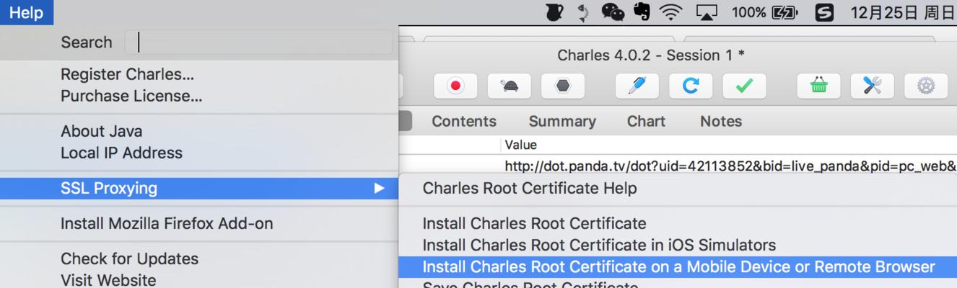Click the blue pen Compose icon

(x=637, y=86)
